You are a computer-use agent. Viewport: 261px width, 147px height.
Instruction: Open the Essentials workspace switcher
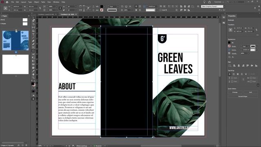[x=219, y=2]
